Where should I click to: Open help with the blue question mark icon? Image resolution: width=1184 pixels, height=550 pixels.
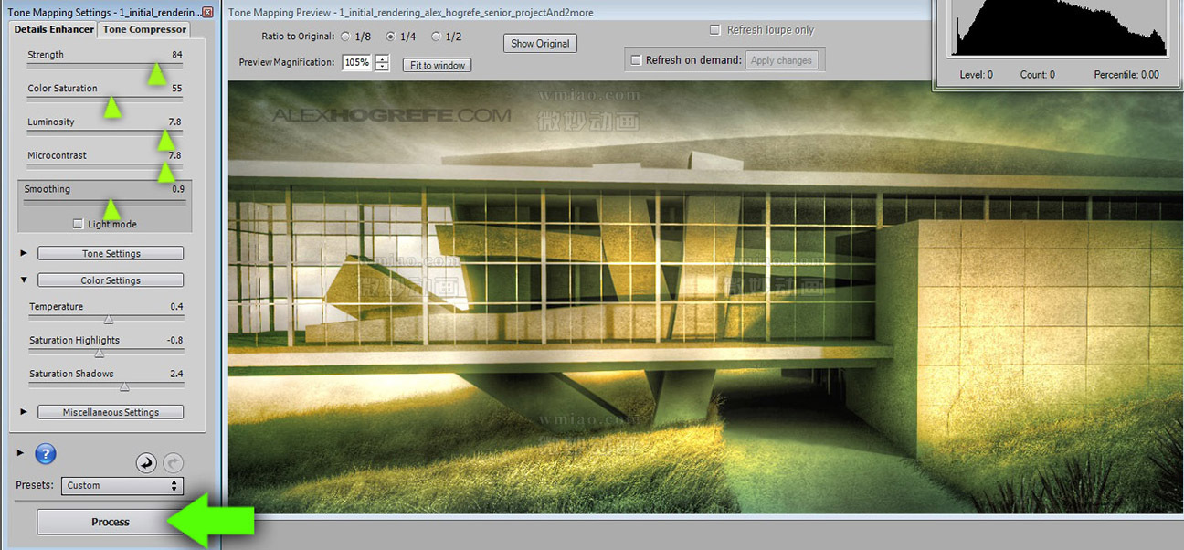click(x=46, y=454)
